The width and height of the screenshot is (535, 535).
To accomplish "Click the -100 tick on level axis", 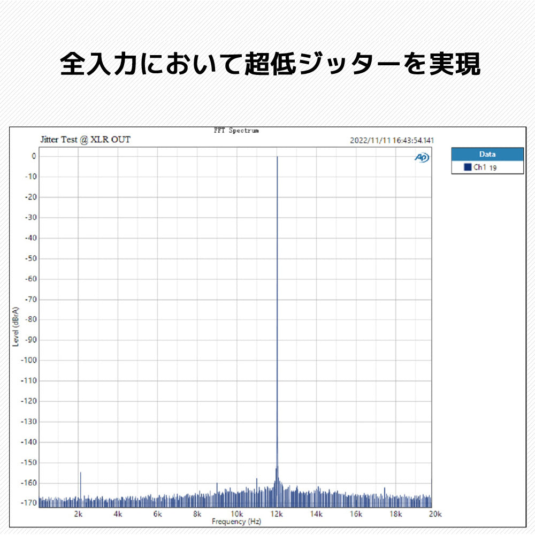I will click(28, 360).
